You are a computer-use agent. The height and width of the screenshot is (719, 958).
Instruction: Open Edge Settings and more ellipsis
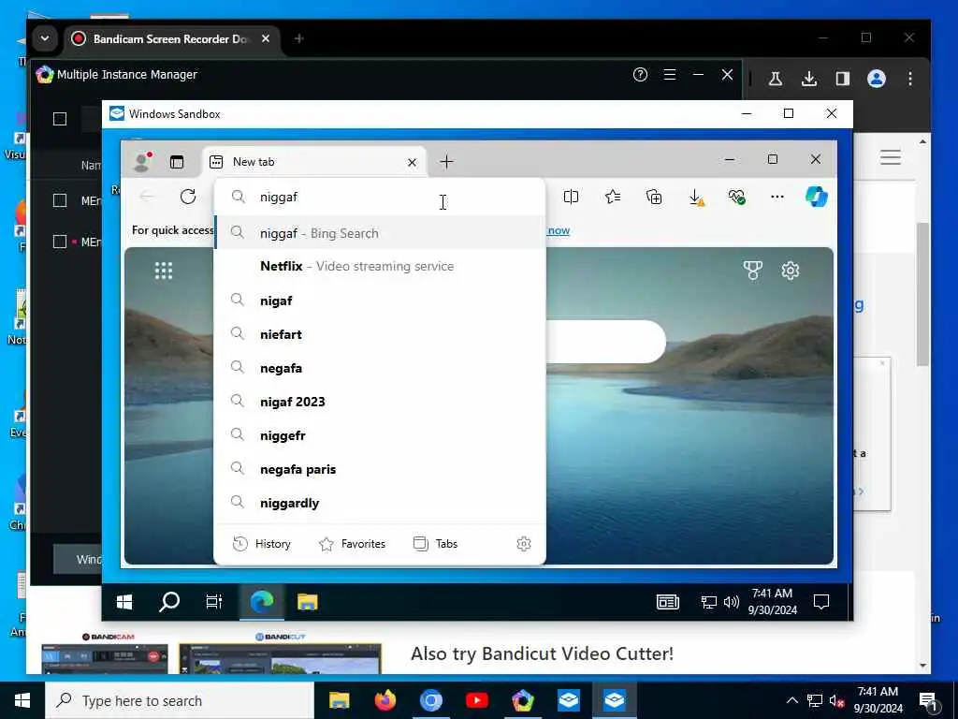(x=777, y=197)
